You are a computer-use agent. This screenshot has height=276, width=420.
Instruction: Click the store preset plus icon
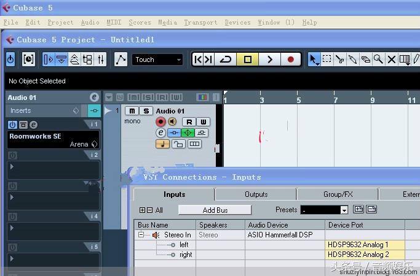(359, 209)
